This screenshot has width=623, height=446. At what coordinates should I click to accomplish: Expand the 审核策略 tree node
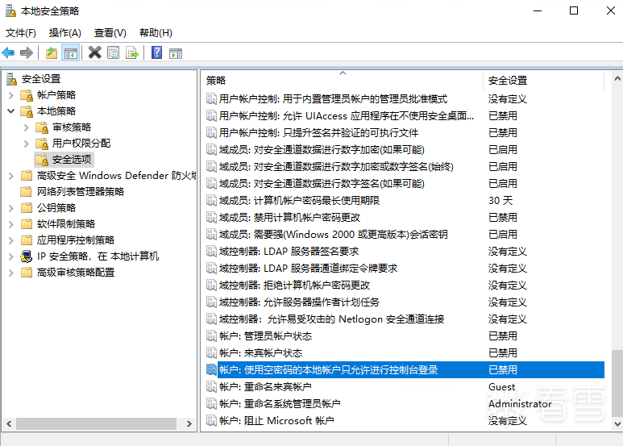27,127
